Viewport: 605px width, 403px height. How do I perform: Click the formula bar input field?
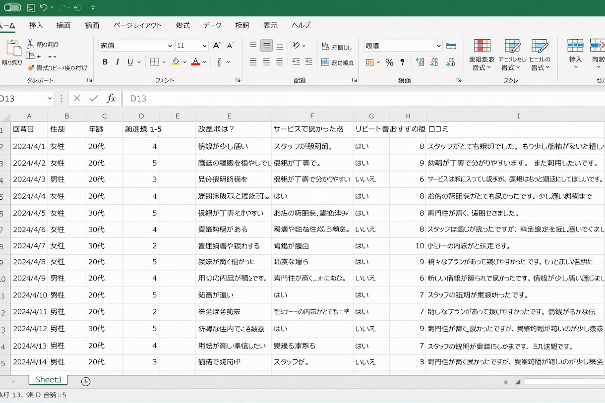pos(364,98)
